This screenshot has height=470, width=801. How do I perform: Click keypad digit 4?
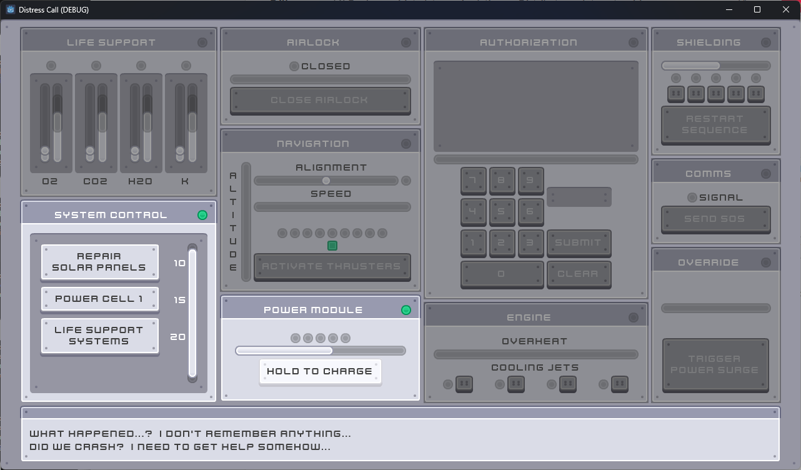point(473,211)
